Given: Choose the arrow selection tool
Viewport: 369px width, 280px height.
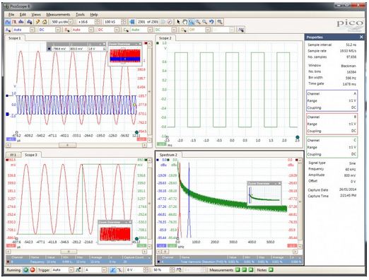Looking at the screenshot, I should tap(178, 22).
